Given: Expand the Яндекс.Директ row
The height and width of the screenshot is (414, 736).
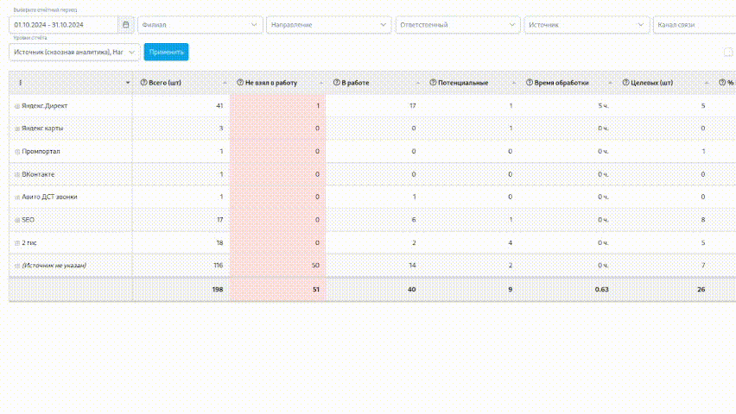Looking at the screenshot, I should 16,106.
